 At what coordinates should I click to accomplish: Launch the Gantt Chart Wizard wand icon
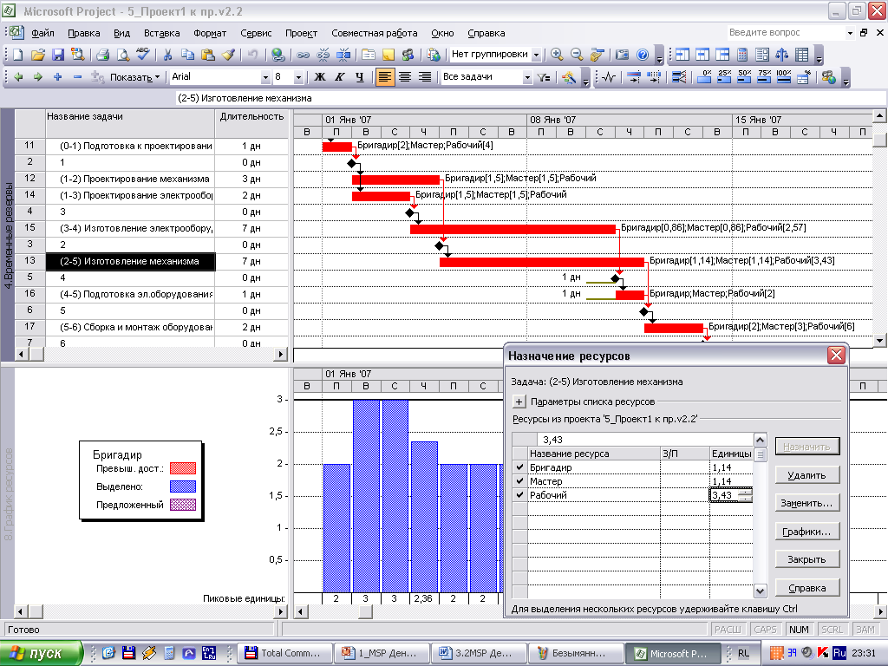[x=569, y=77]
